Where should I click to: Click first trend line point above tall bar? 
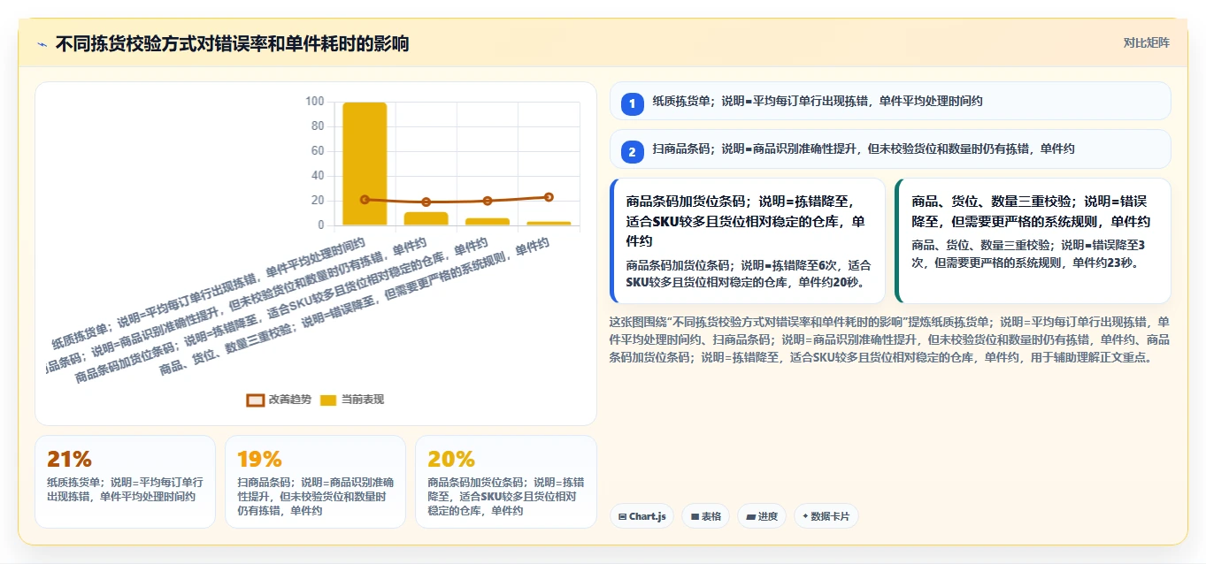[365, 200]
